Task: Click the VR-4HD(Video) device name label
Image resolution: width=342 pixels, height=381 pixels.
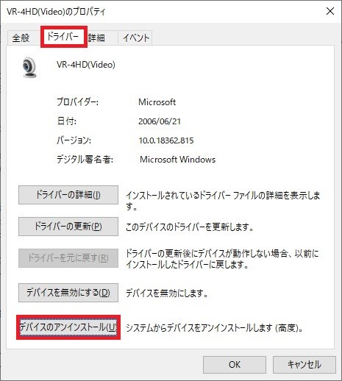Action: tap(86, 65)
